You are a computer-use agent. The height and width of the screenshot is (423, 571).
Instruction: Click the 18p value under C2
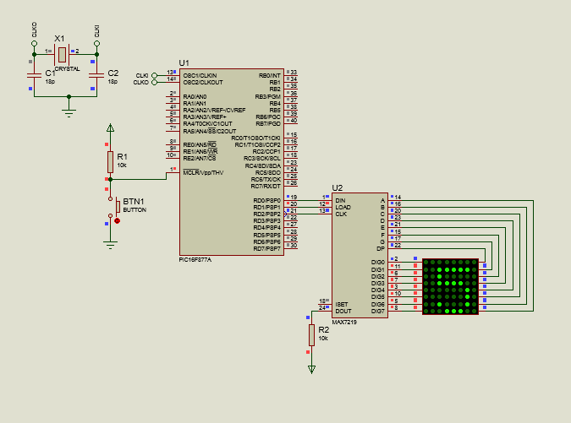click(113, 81)
